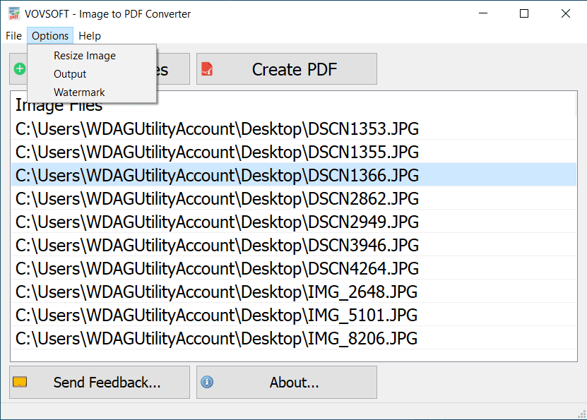Click the yellow feedback envelope icon
This screenshot has height=420, width=587.
pyautogui.click(x=20, y=383)
